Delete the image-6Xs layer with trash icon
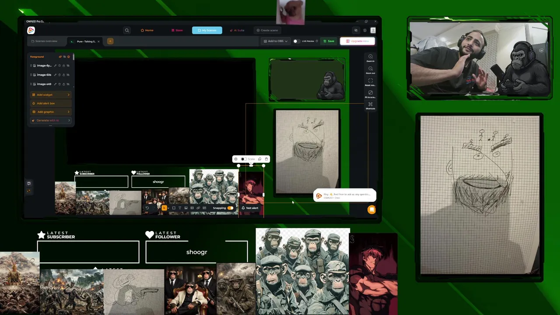 point(59,75)
